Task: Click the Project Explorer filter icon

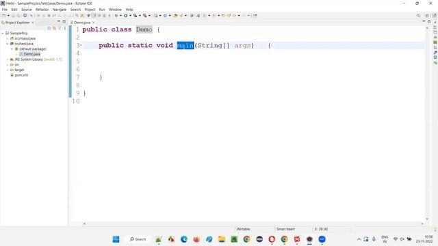Action: 60,28
